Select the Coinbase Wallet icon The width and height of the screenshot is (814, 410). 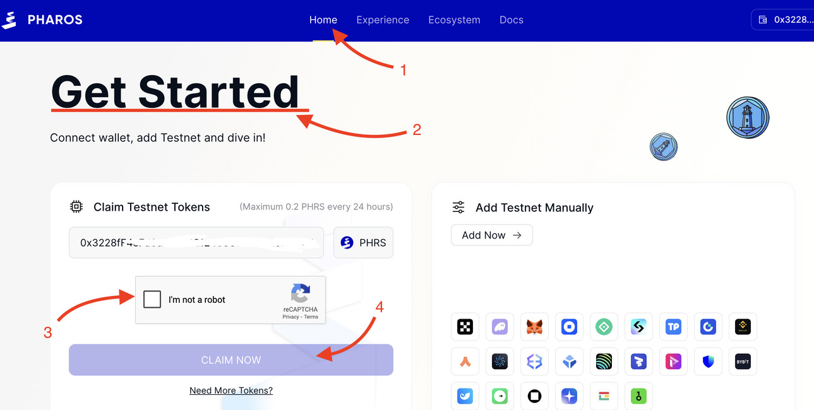[569, 327]
